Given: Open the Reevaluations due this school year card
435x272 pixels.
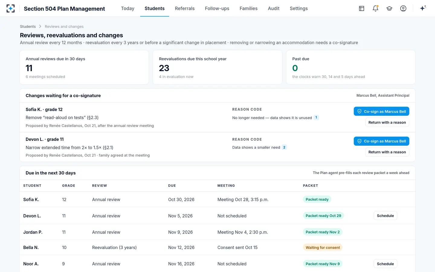Looking at the screenshot, I should [217, 67].
